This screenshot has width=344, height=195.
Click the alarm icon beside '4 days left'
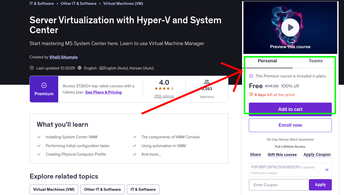coord(251,95)
